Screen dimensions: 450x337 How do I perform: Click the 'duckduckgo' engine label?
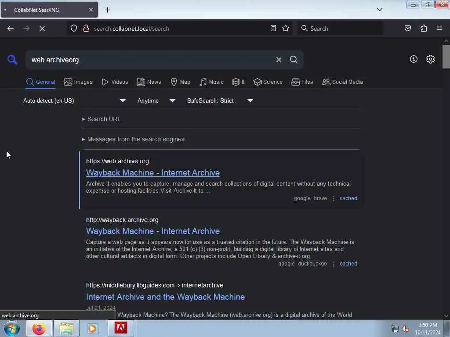tap(312, 264)
